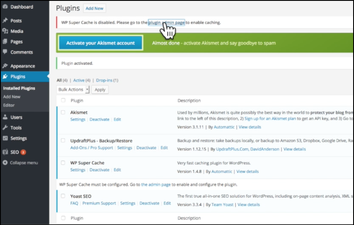Image resolution: width=354 pixels, height=225 pixels.
Task: Open Users menu item
Action: pyautogui.click(x=16, y=117)
